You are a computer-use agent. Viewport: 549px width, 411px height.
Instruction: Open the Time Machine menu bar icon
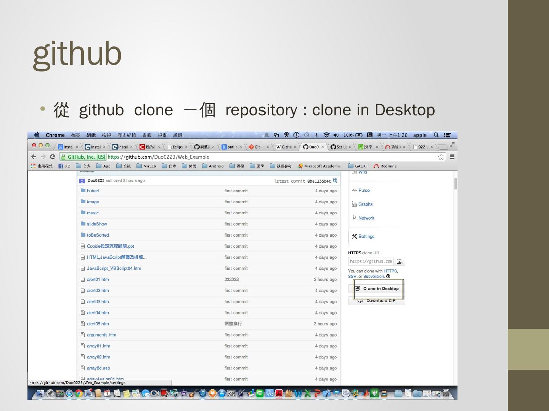pos(307,135)
